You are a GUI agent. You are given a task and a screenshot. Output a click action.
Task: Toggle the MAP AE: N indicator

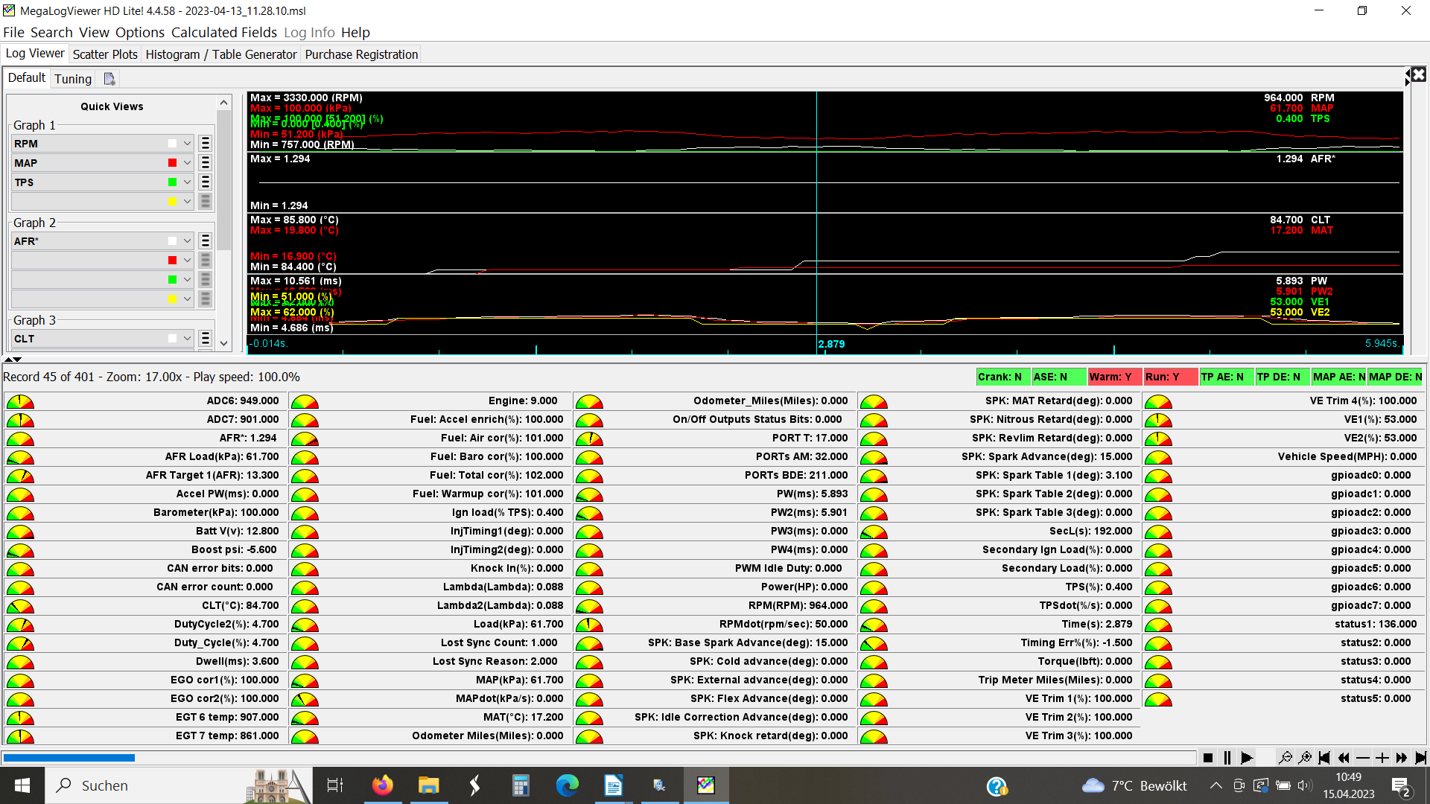pyautogui.click(x=1338, y=377)
